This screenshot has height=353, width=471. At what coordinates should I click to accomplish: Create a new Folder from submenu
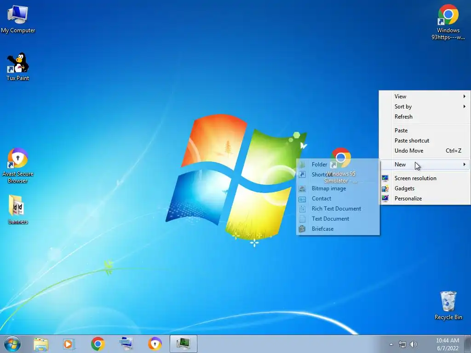coord(338,165)
